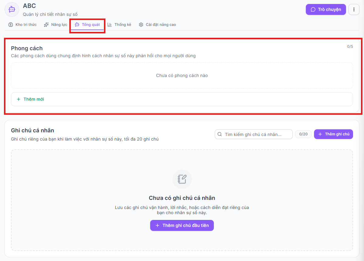This screenshot has height=261, width=364.
Task: Click the chat bubble icon on Trò chuyện
Action: tap(313, 9)
